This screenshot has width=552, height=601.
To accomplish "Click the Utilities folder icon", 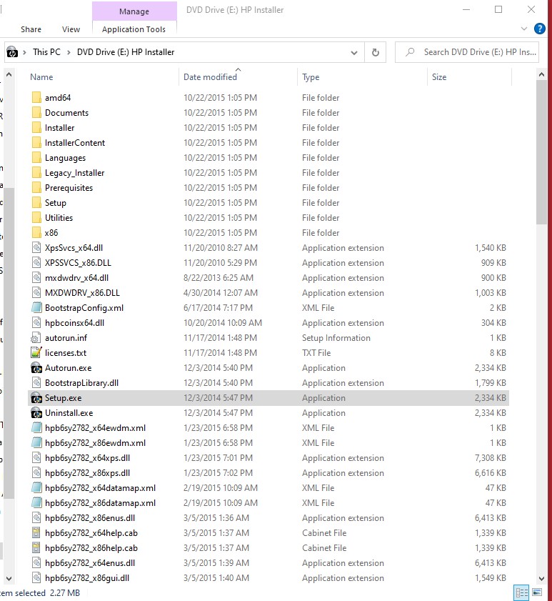I will [36, 217].
